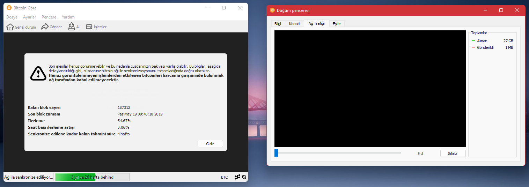Switch to the Bilgi tab
The width and height of the screenshot is (529, 187).
click(x=278, y=24)
